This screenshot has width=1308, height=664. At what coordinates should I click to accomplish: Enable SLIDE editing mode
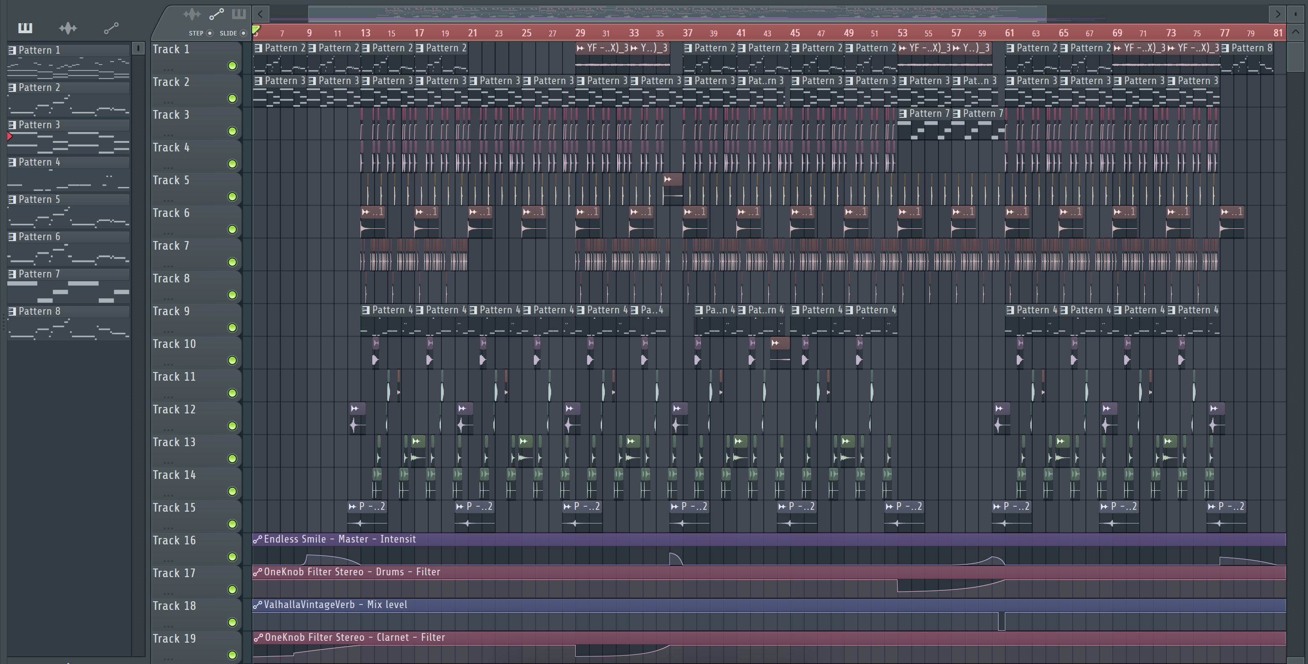(244, 33)
